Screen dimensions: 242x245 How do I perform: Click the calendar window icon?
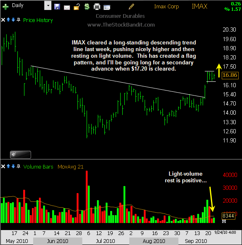point(107,7)
